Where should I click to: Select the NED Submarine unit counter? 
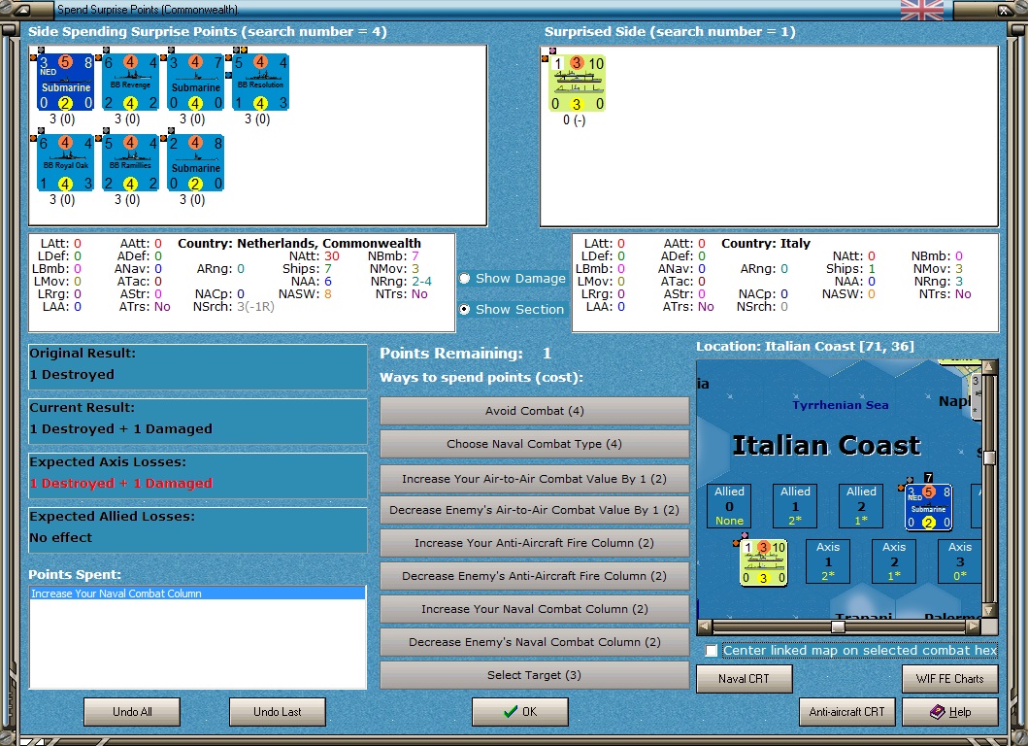[66, 83]
